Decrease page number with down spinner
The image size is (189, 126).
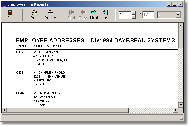tap(134, 17)
